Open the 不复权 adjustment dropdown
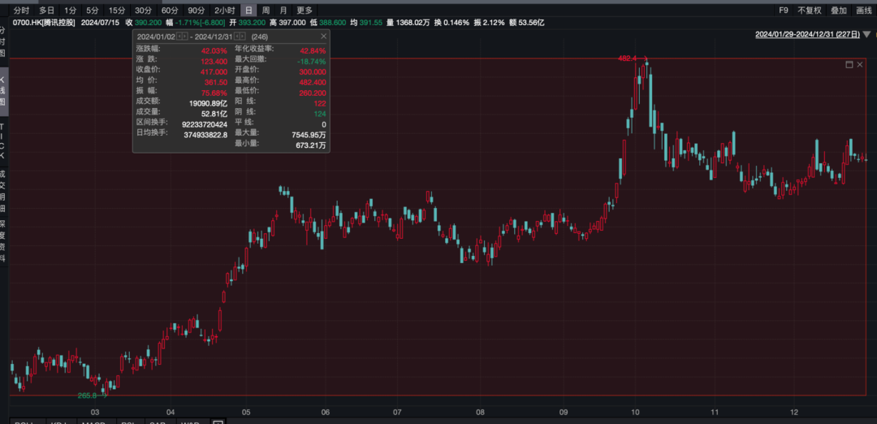 [810, 11]
